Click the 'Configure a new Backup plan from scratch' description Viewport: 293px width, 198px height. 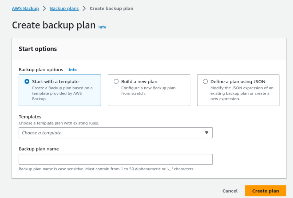click(148, 90)
